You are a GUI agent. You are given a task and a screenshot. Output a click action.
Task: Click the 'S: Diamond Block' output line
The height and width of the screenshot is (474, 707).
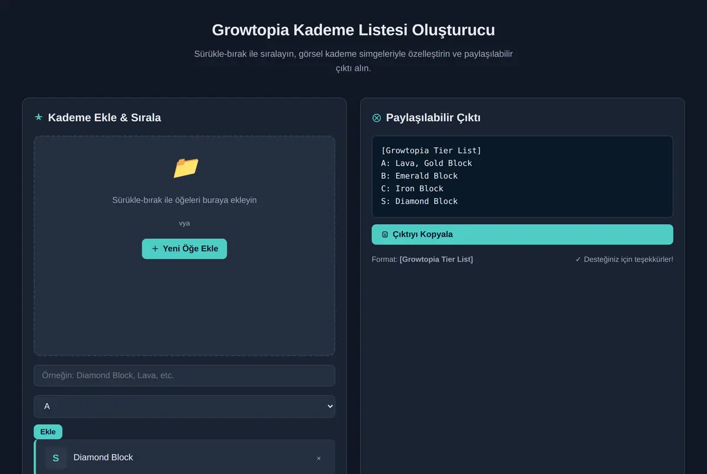coord(419,201)
